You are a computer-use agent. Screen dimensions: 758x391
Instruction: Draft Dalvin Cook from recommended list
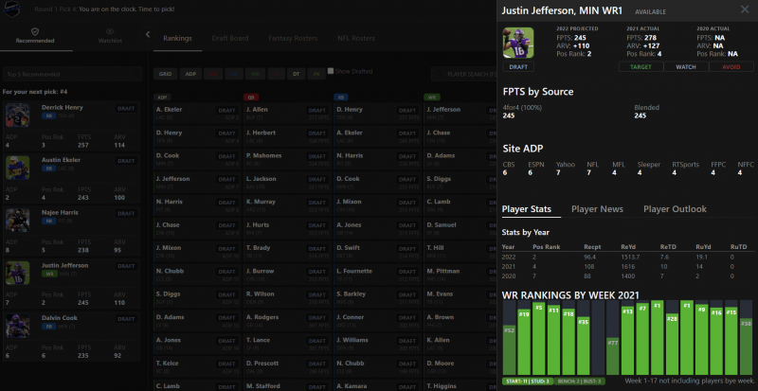(x=126, y=319)
